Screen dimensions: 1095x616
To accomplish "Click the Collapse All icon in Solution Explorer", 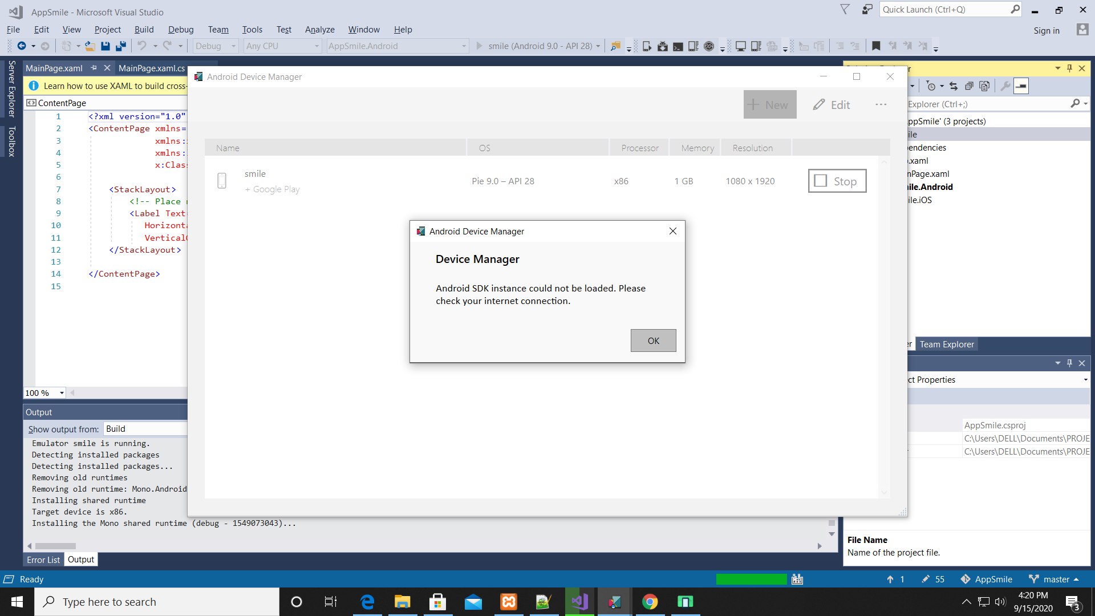I will click(x=969, y=86).
